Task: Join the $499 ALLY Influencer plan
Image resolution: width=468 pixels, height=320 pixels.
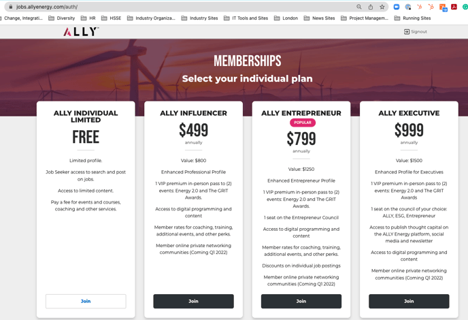Action: [x=193, y=301]
